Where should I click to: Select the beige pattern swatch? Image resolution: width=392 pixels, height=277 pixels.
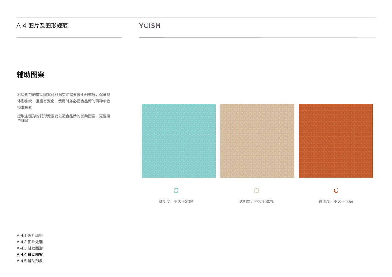257,141
